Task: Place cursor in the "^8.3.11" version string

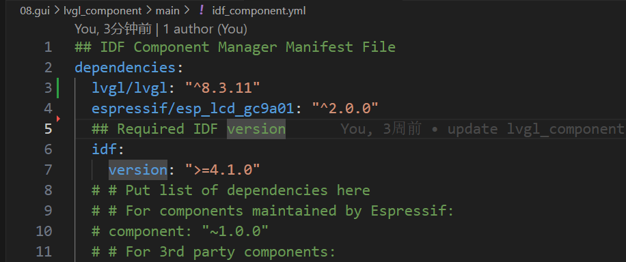Action: click(222, 88)
